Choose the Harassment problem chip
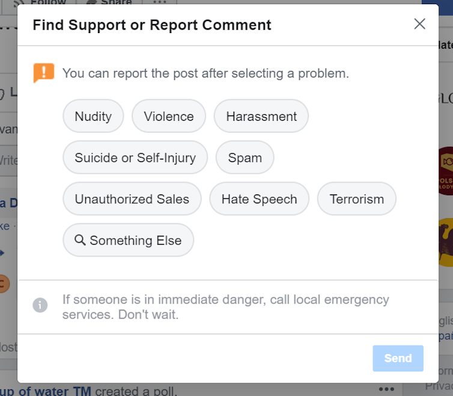Image resolution: width=453 pixels, height=396 pixels. (261, 116)
